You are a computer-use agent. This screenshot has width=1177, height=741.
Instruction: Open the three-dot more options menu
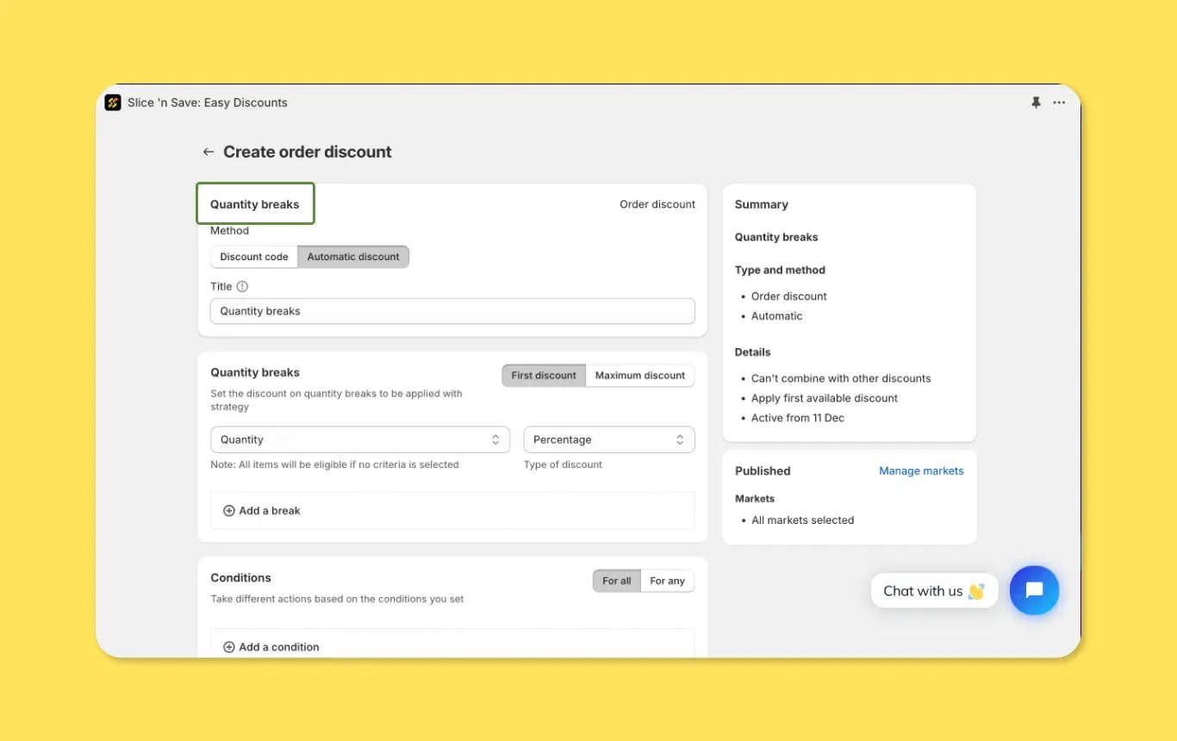click(x=1060, y=103)
